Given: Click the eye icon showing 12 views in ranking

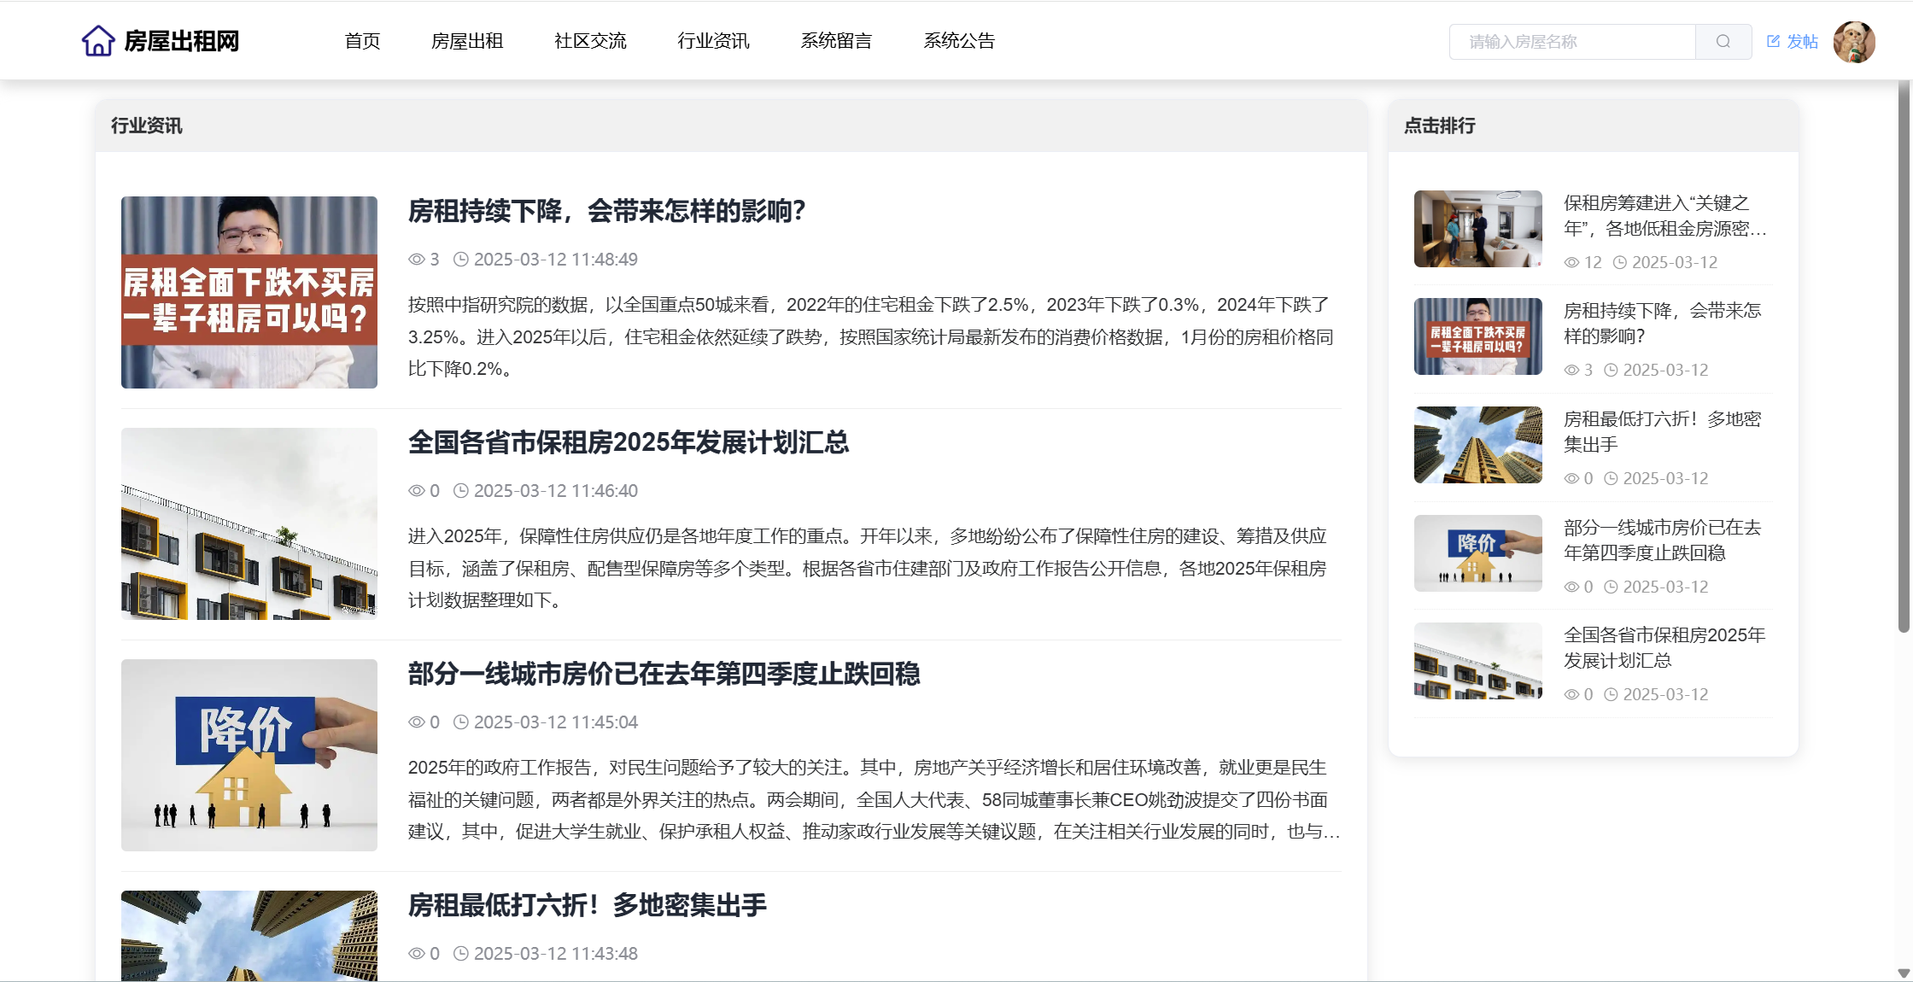Looking at the screenshot, I should [x=1571, y=263].
